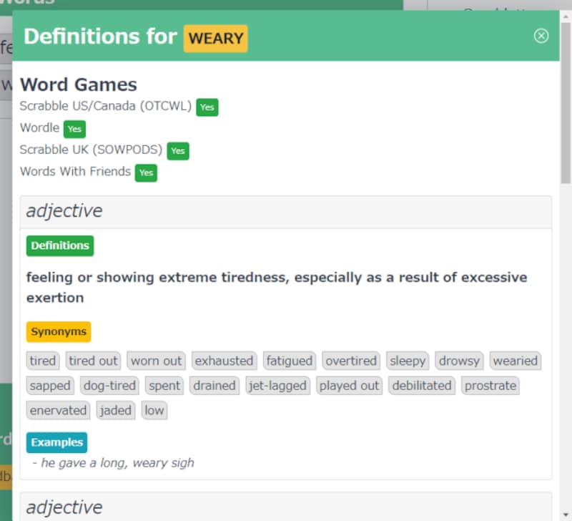Click the yellow Synonyms label
The width and height of the screenshot is (572, 521).
pos(59,332)
